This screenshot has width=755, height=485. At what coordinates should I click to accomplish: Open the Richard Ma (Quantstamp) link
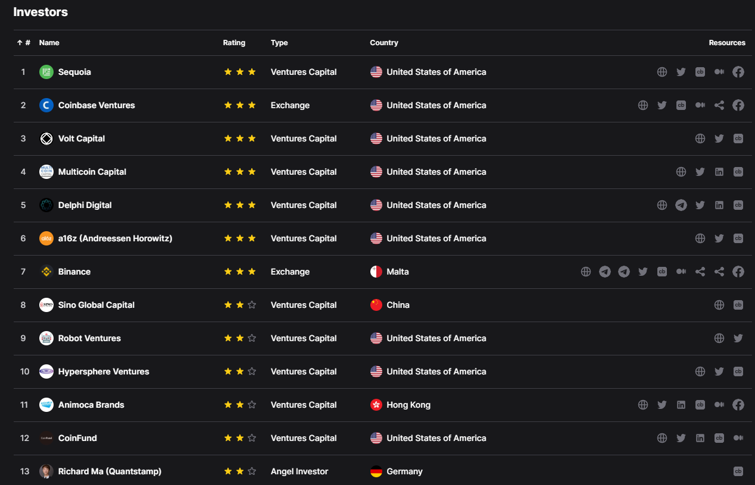[110, 471]
